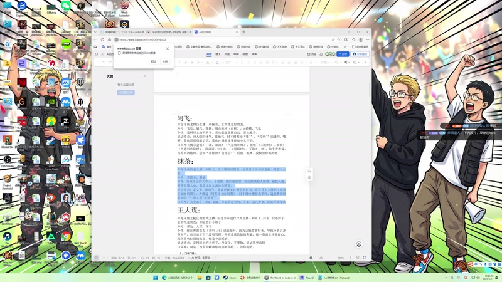The height and width of the screenshot is (282, 502).
Task: Switch to Notepad in the taskbar
Action: pos(334,278)
